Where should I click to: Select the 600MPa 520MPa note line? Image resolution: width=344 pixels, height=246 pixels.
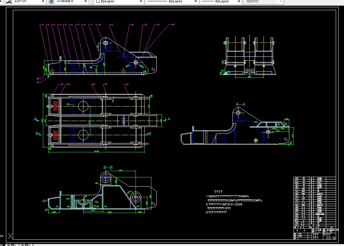point(235,200)
